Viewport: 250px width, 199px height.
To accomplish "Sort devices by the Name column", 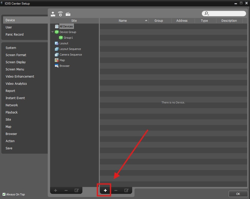I will point(123,21).
